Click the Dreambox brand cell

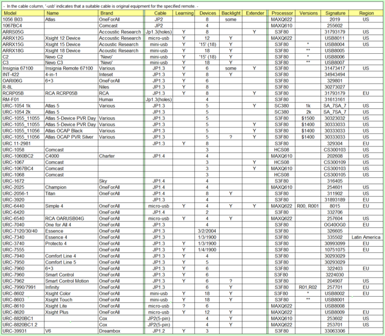(x=109, y=331)
